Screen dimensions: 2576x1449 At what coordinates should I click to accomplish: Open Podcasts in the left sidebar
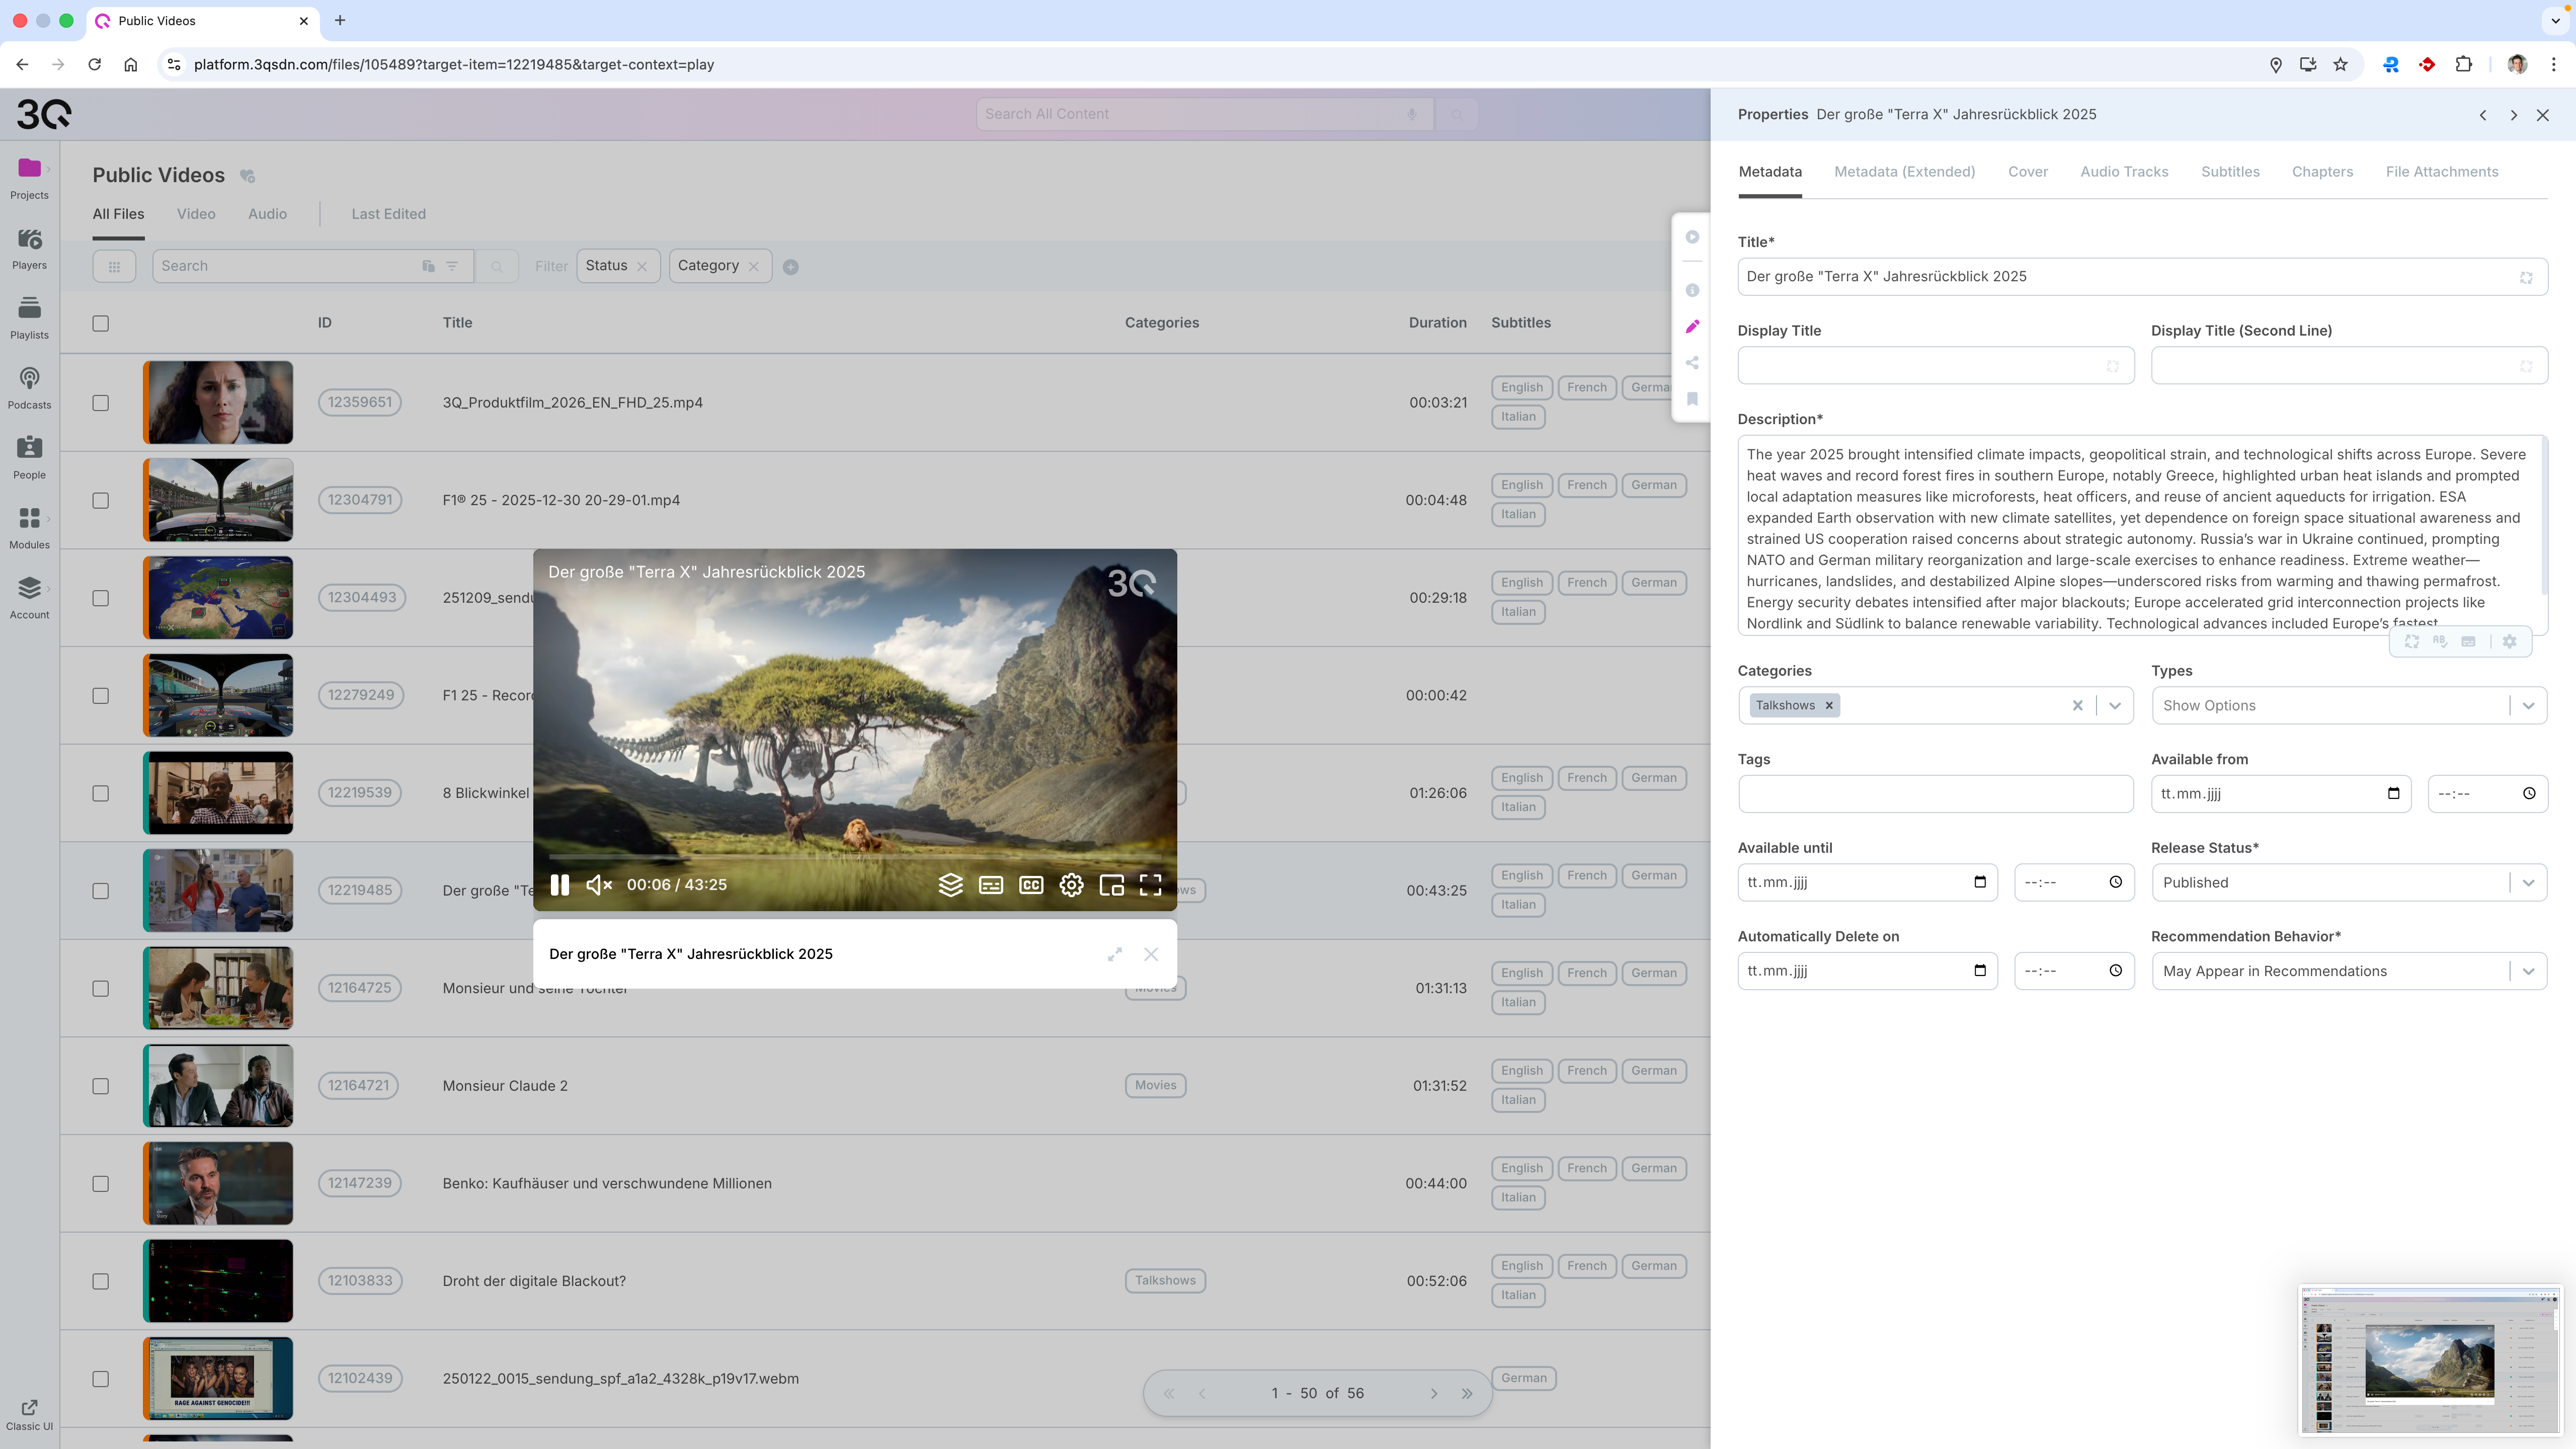pos(29,387)
